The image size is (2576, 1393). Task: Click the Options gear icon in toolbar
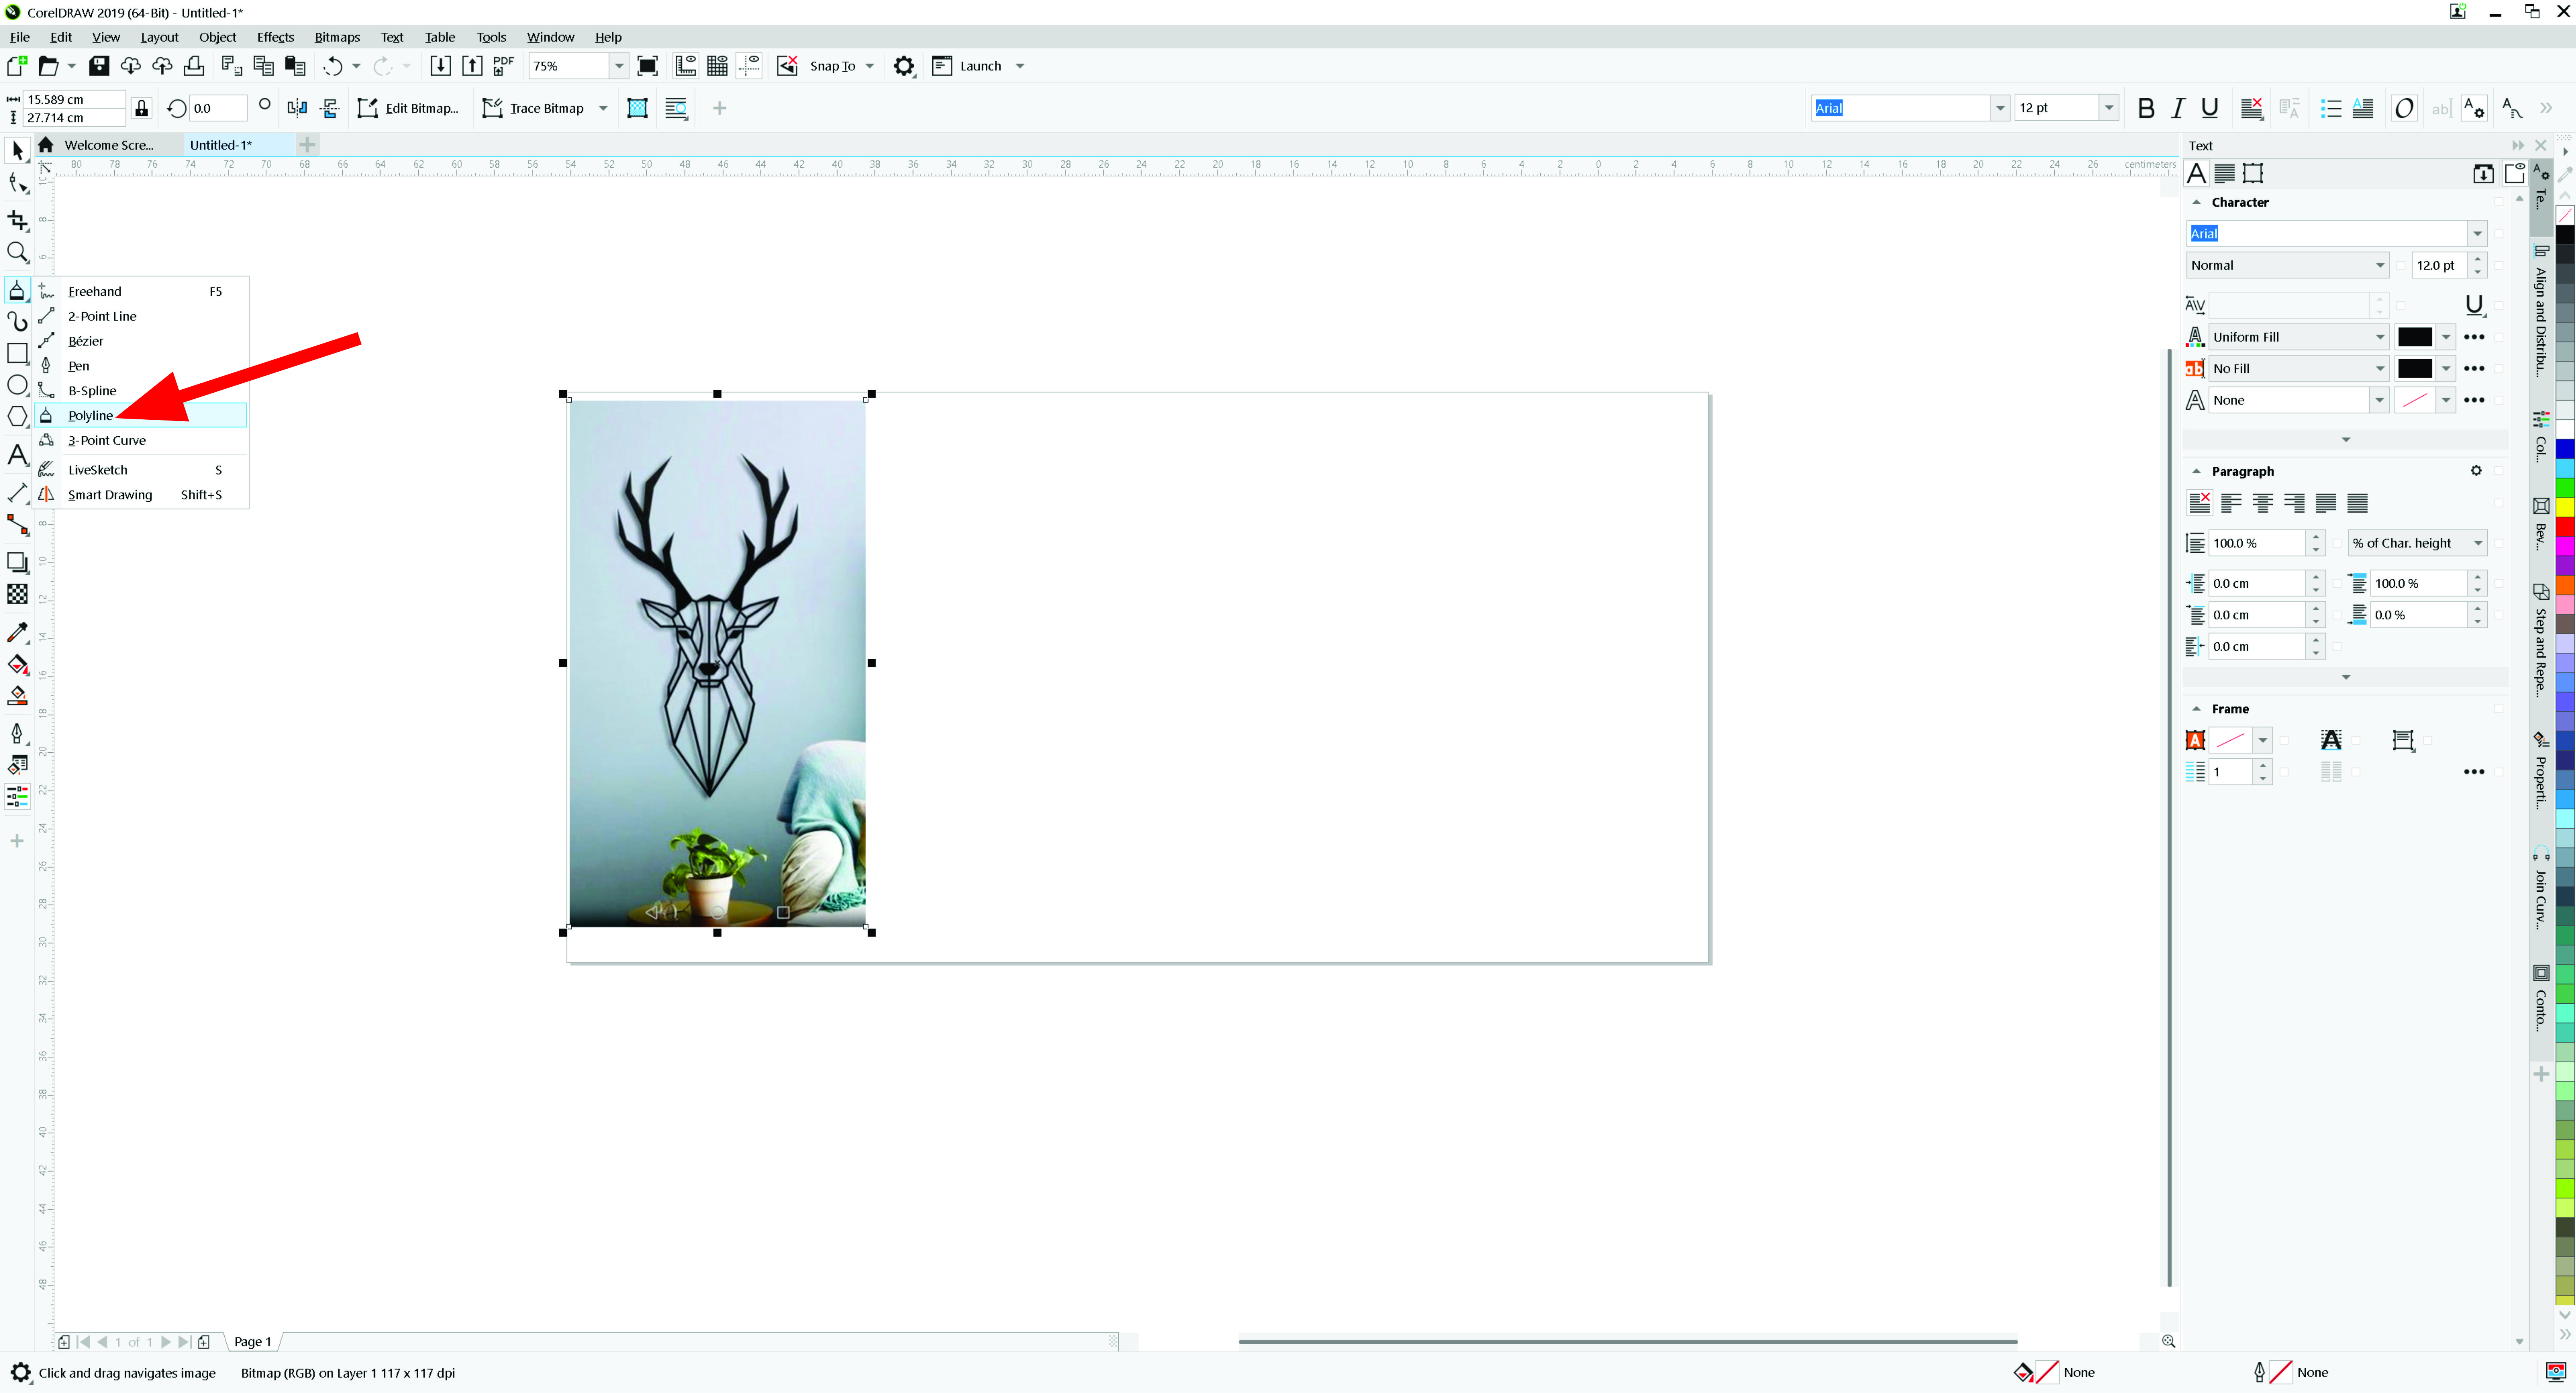(x=904, y=66)
